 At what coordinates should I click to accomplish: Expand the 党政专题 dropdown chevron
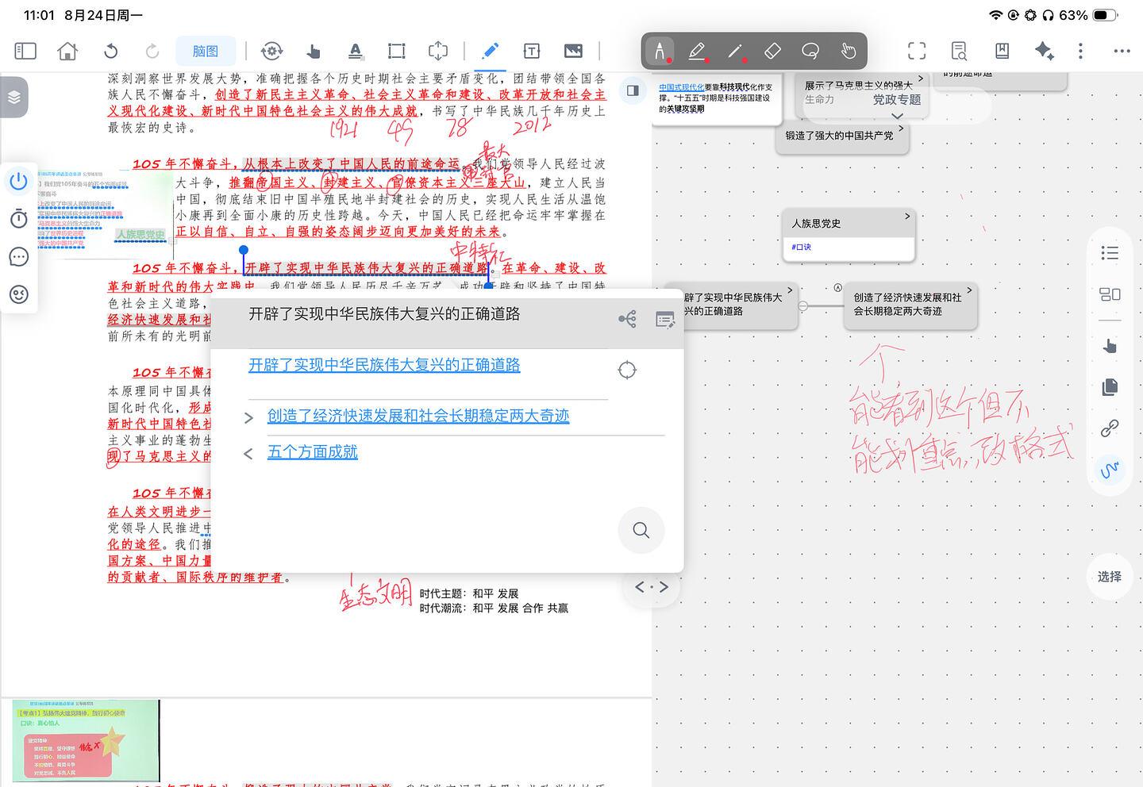tap(898, 116)
